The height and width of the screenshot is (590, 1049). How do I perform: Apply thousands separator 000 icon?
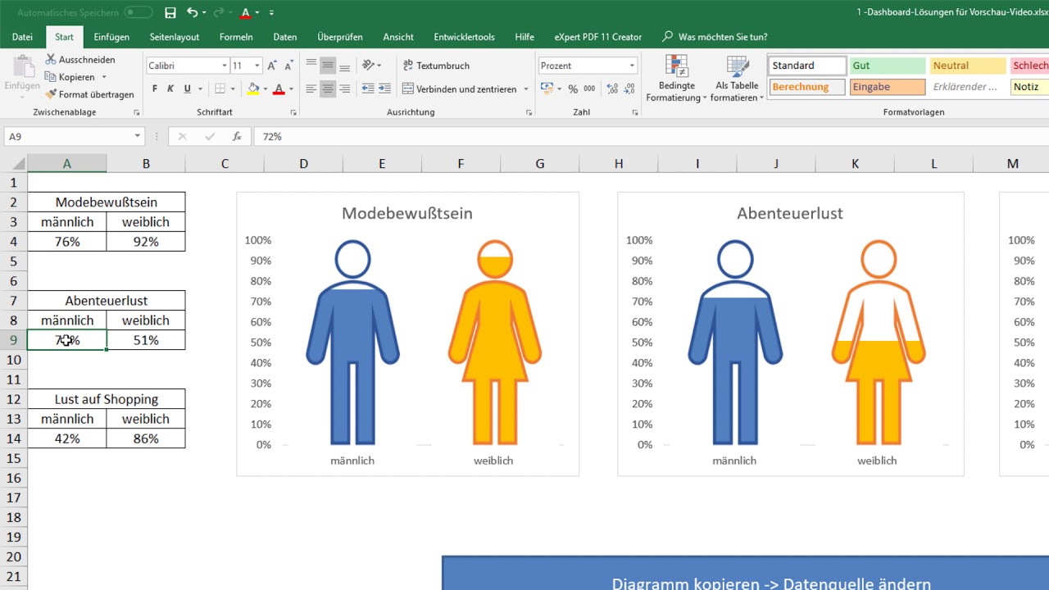590,88
